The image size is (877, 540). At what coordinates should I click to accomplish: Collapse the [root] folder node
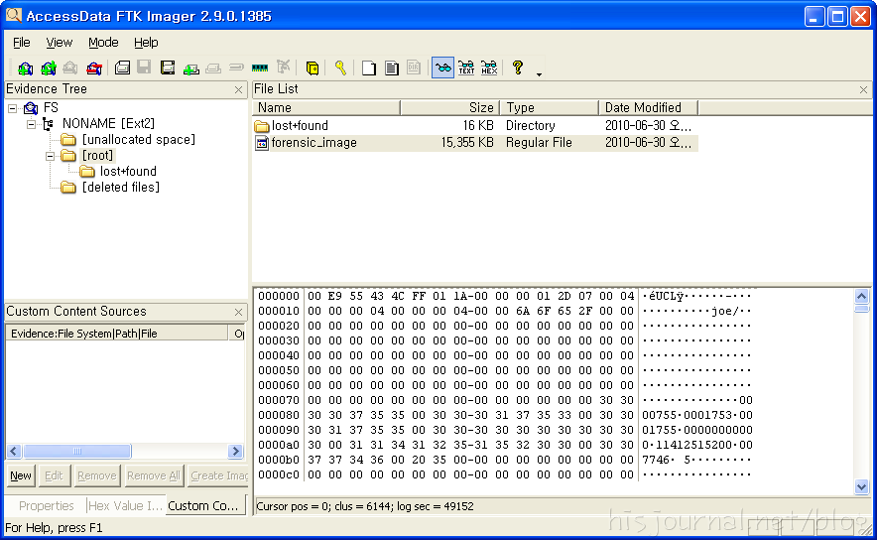[50, 156]
